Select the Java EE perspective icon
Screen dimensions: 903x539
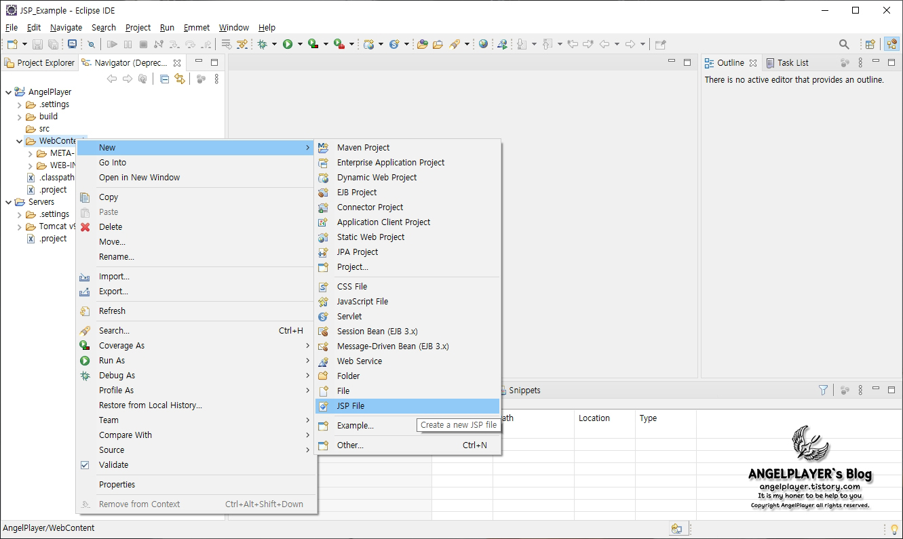[x=891, y=44]
